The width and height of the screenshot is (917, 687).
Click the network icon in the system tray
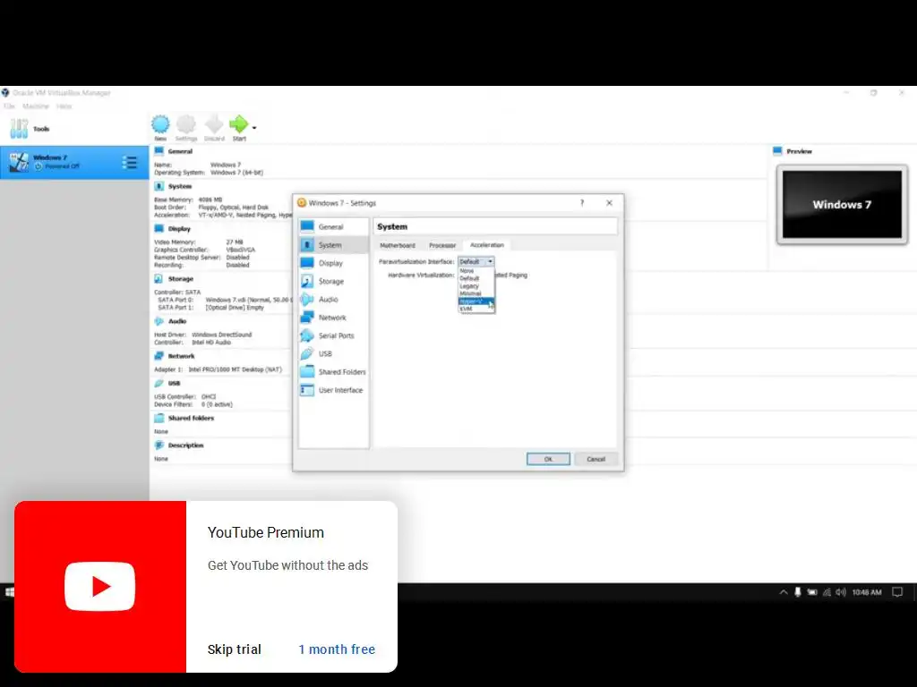(827, 592)
